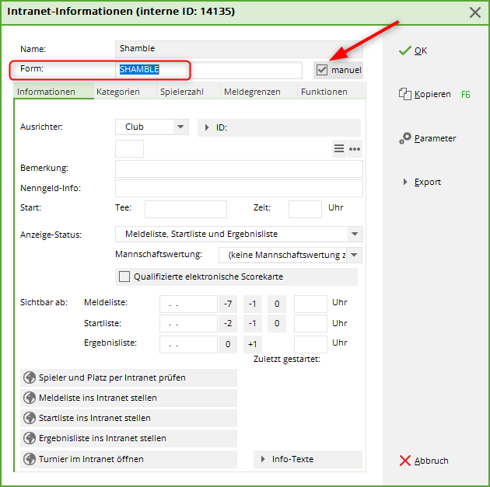
Task: Uncheck the manuel checkbox
Action: point(322,70)
